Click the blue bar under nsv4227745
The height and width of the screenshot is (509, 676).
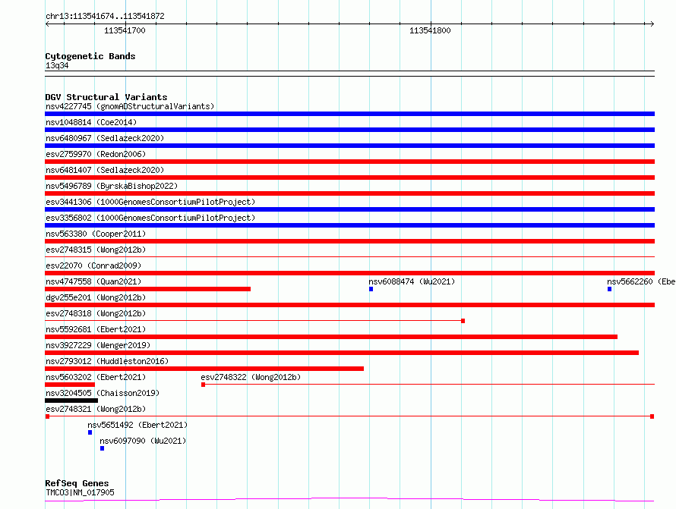tap(349, 114)
